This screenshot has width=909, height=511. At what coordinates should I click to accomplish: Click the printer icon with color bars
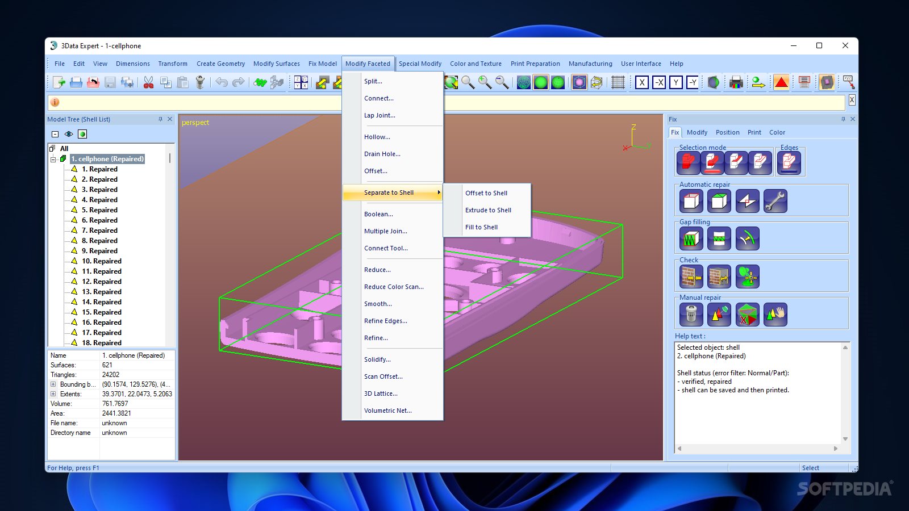point(736,82)
